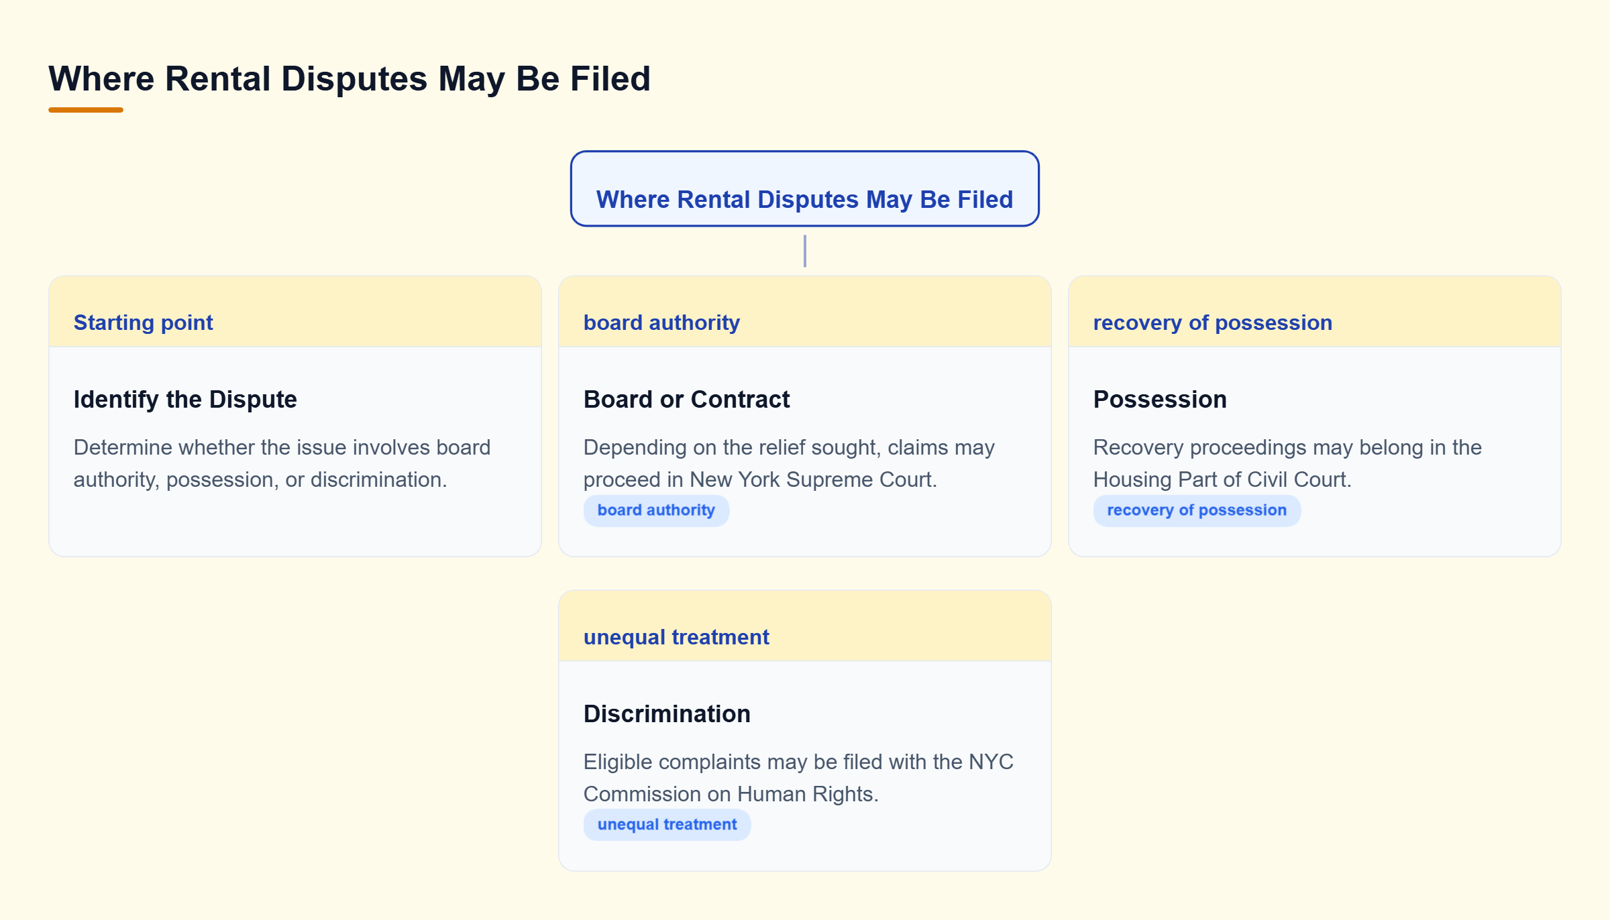Click the 'board authority' pill tag

(656, 510)
